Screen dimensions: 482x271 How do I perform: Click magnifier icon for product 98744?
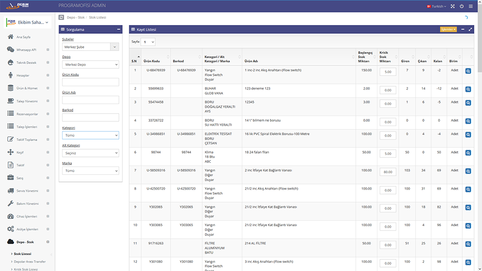[468, 154]
